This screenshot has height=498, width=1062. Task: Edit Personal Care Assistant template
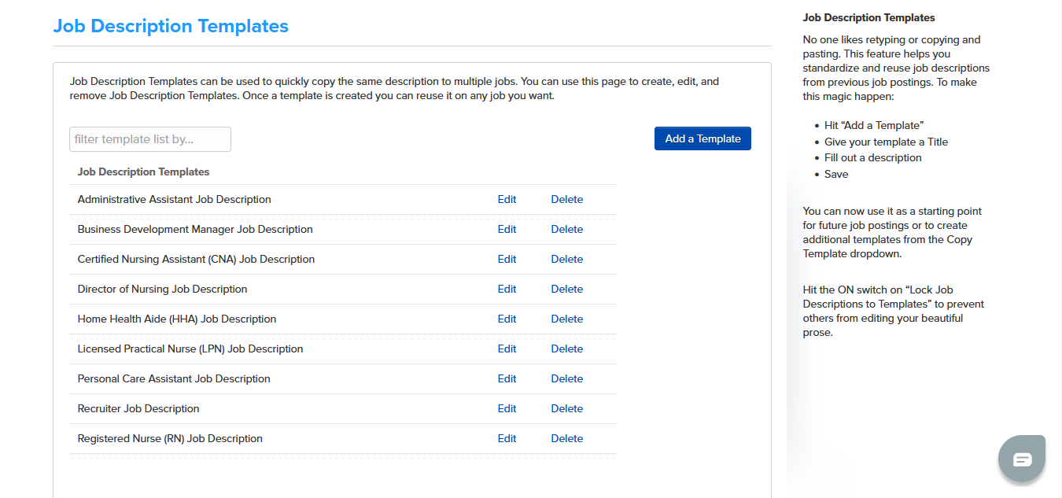pyautogui.click(x=507, y=379)
